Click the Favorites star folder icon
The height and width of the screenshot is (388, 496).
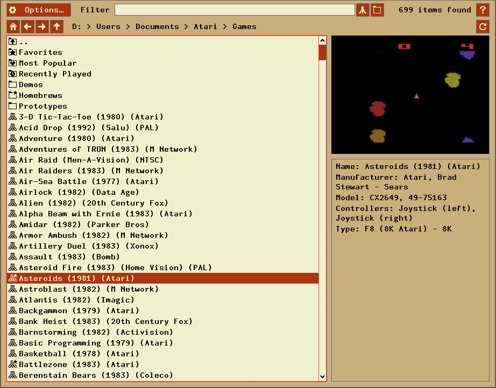(x=13, y=52)
